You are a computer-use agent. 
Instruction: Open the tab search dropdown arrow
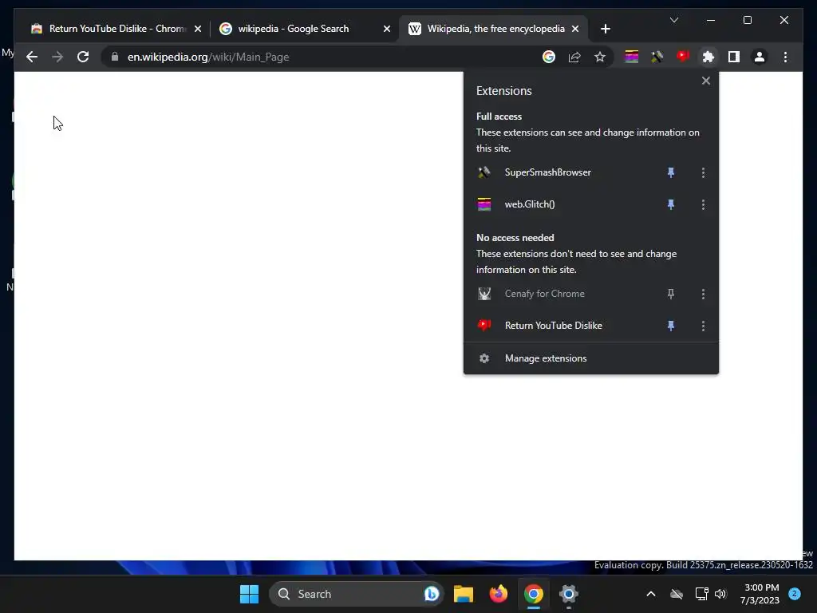click(673, 20)
